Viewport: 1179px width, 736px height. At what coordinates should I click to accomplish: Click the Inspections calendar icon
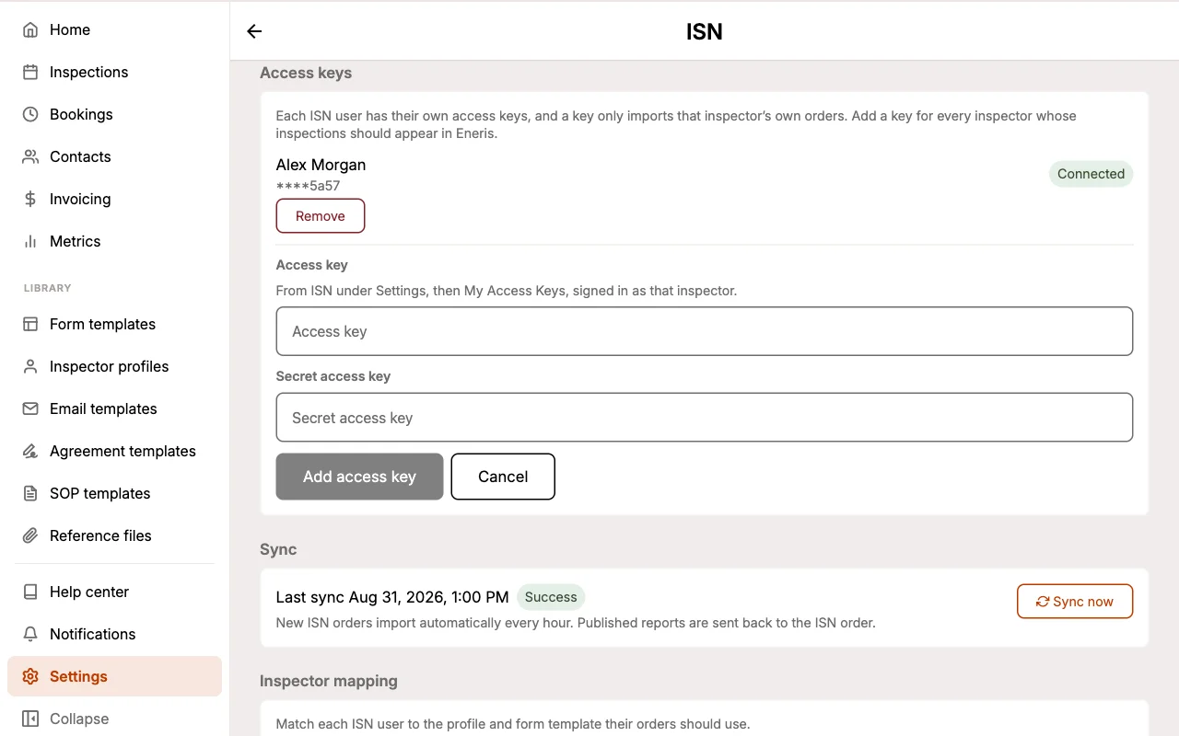pos(30,72)
